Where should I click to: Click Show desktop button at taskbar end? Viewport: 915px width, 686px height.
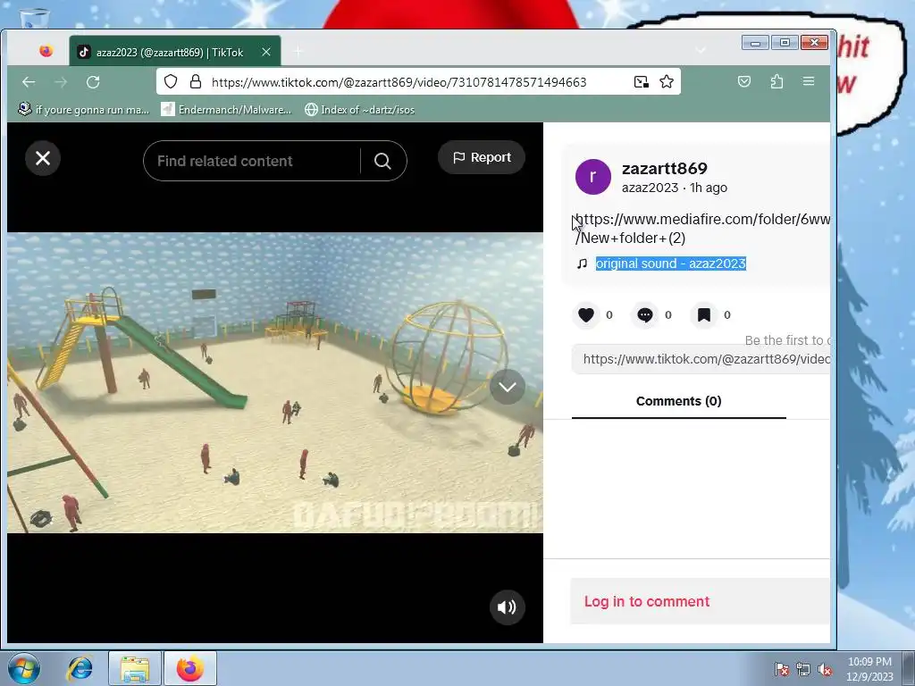tap(909, 668)
